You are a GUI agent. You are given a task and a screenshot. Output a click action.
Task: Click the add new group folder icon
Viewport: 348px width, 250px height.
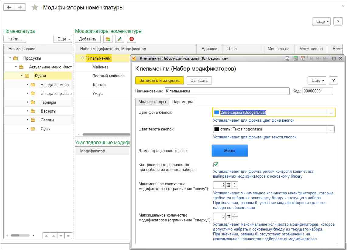tap(108, 39)
